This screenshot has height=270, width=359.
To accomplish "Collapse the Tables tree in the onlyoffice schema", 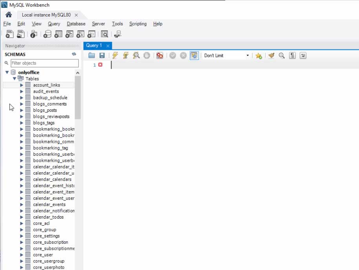I will pos(15,78).
